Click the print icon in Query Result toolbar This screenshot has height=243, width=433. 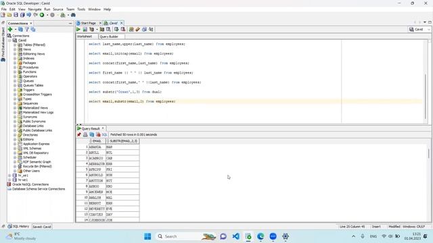[85, 134]
